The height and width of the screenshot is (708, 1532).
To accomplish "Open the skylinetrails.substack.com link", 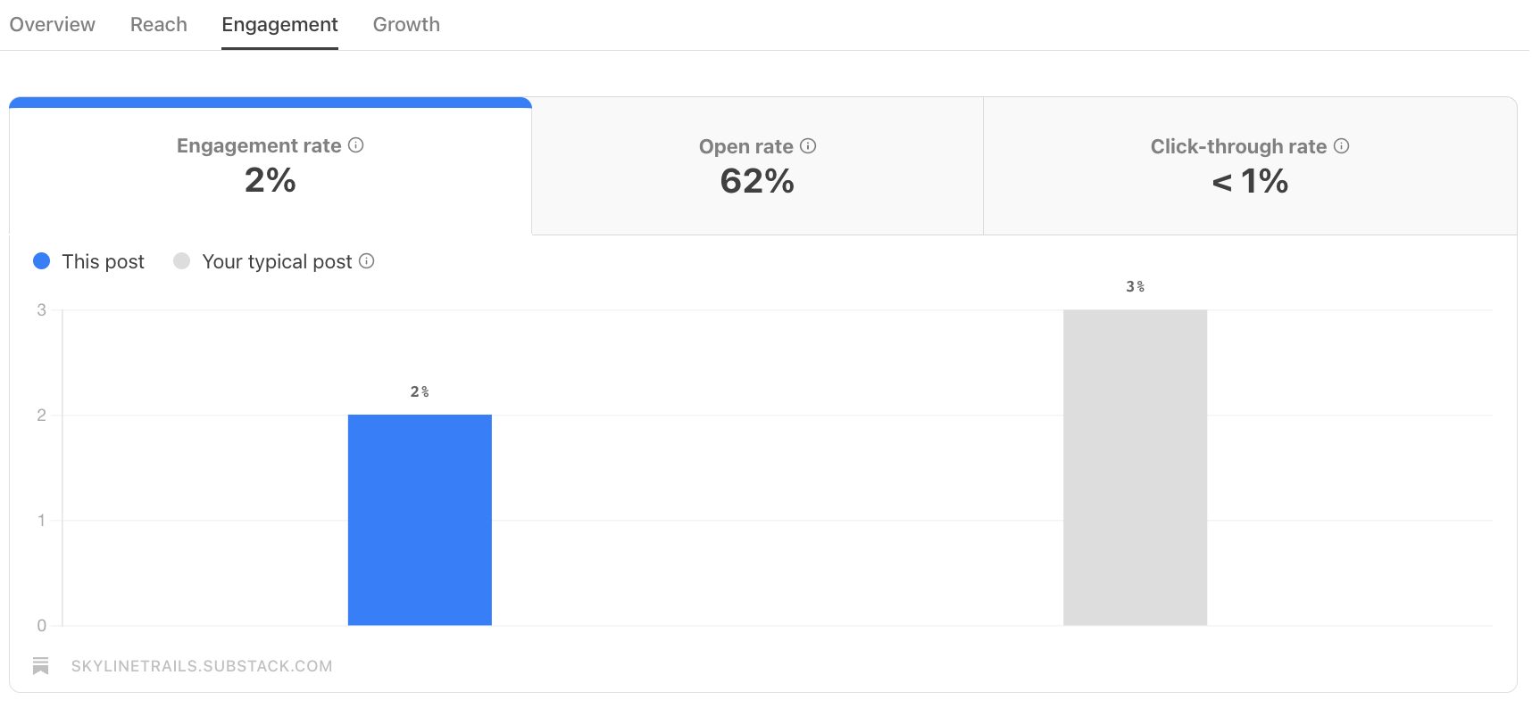I will [x=202, y=666].
